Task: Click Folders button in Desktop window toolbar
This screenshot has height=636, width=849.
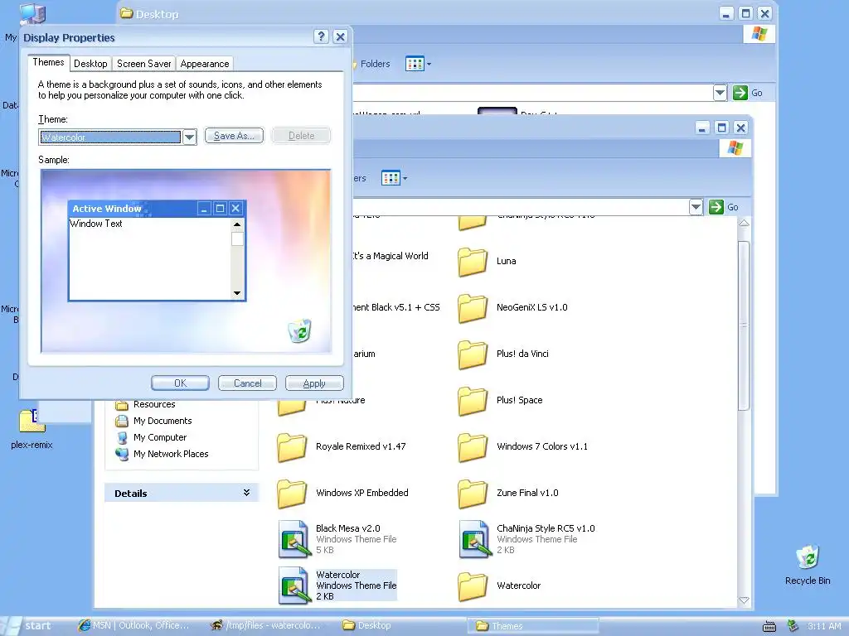Action: pyautogui.click(x=371, y=64)
